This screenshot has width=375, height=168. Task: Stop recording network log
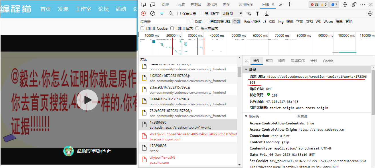coord(143,13)
